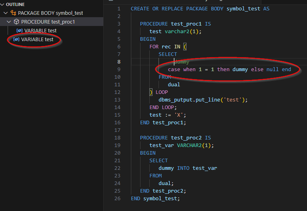The image size is (307, 211).
Task: Click FROM keyword on line 23
Action: [x=156, y=176]
